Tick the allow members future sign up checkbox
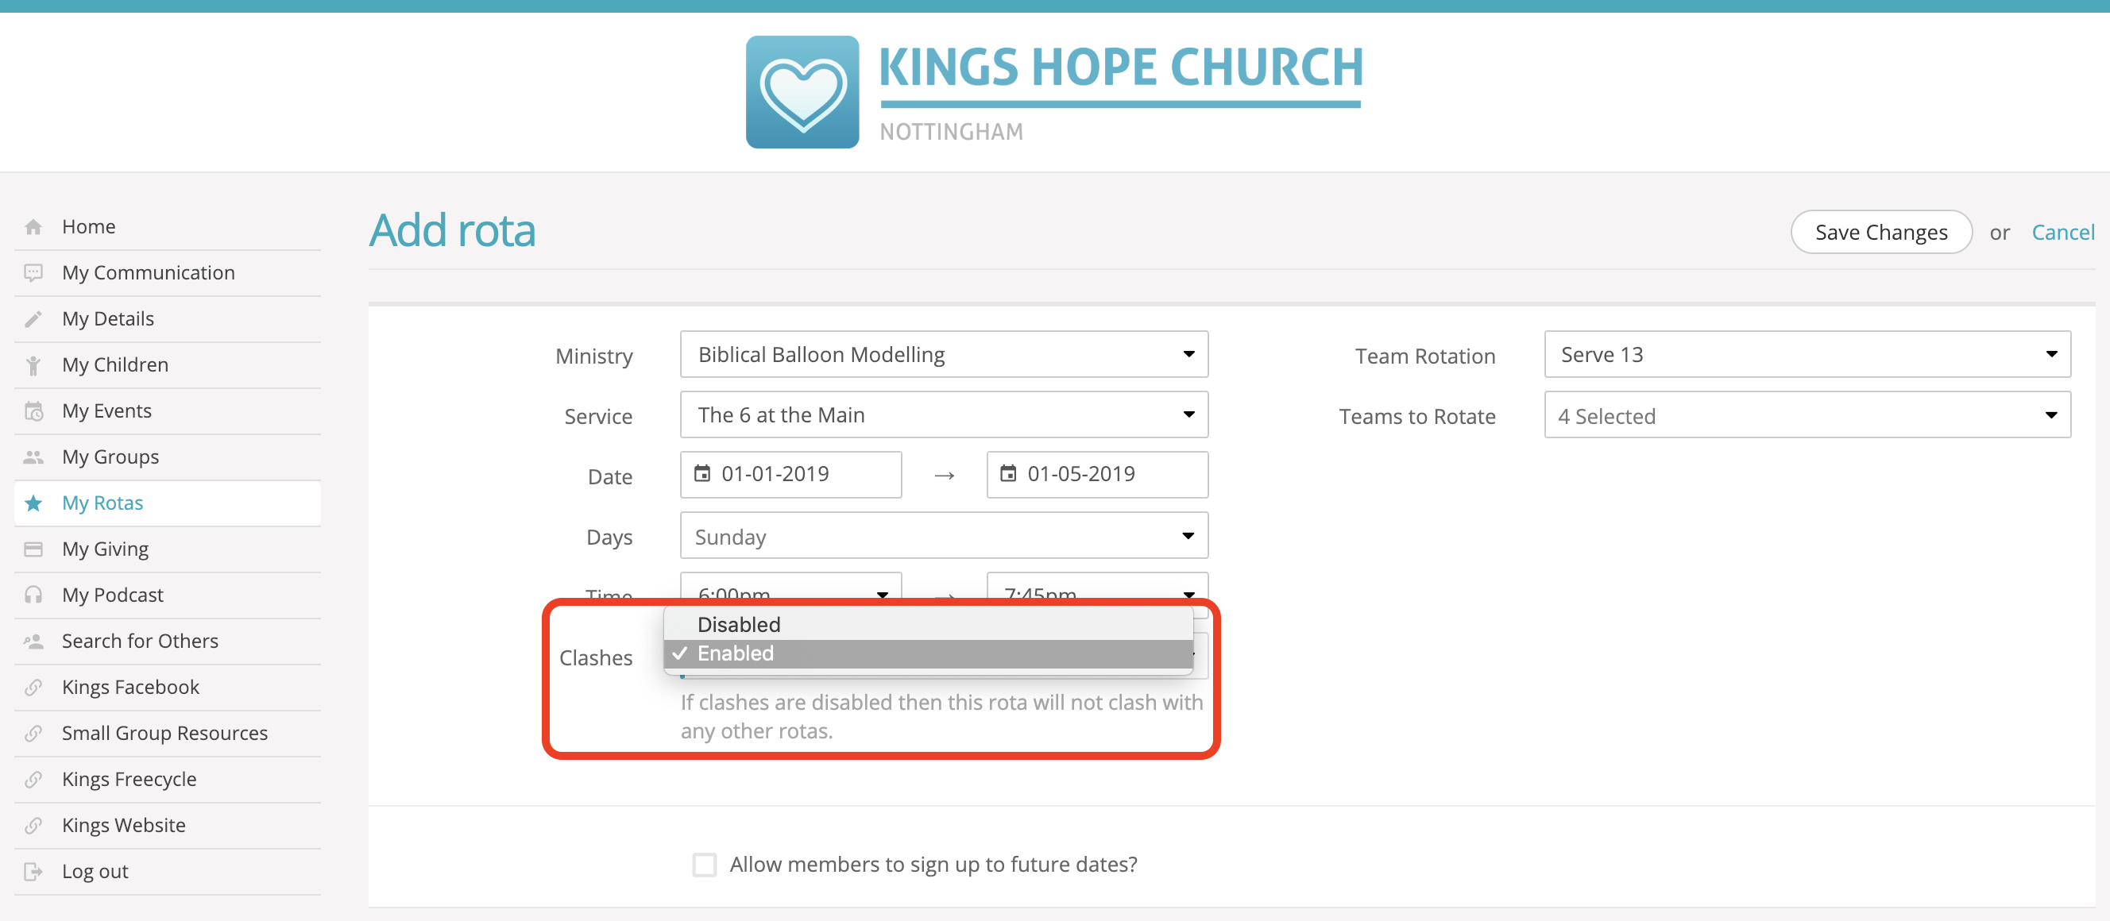Viewport: 2110px width, 921px height. click(705, 864)
